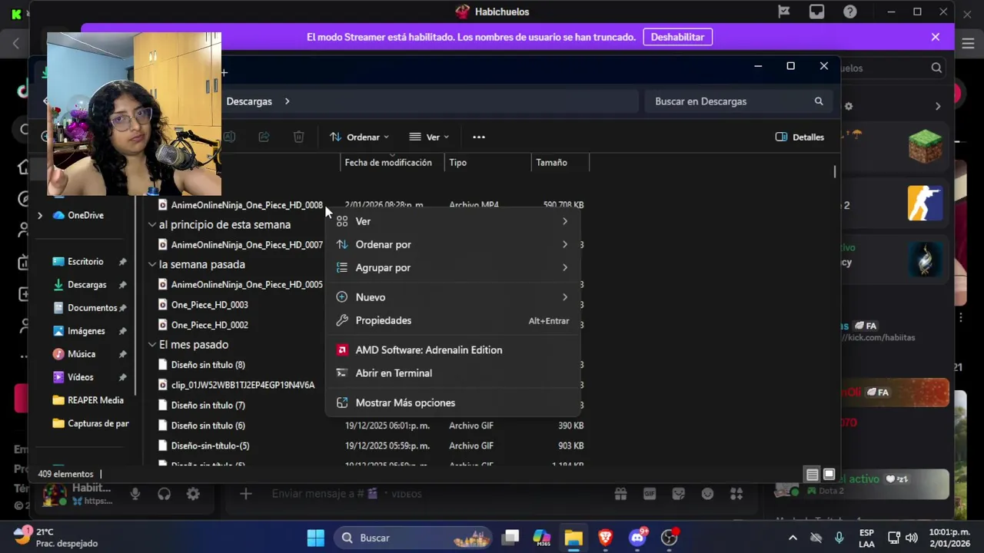Sort by the Tipo column header
The width and height of the screenshot is (984, 553).
coord(487,163)
